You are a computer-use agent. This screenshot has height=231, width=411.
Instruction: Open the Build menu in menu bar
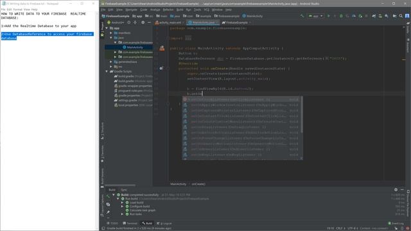[180, 10]
